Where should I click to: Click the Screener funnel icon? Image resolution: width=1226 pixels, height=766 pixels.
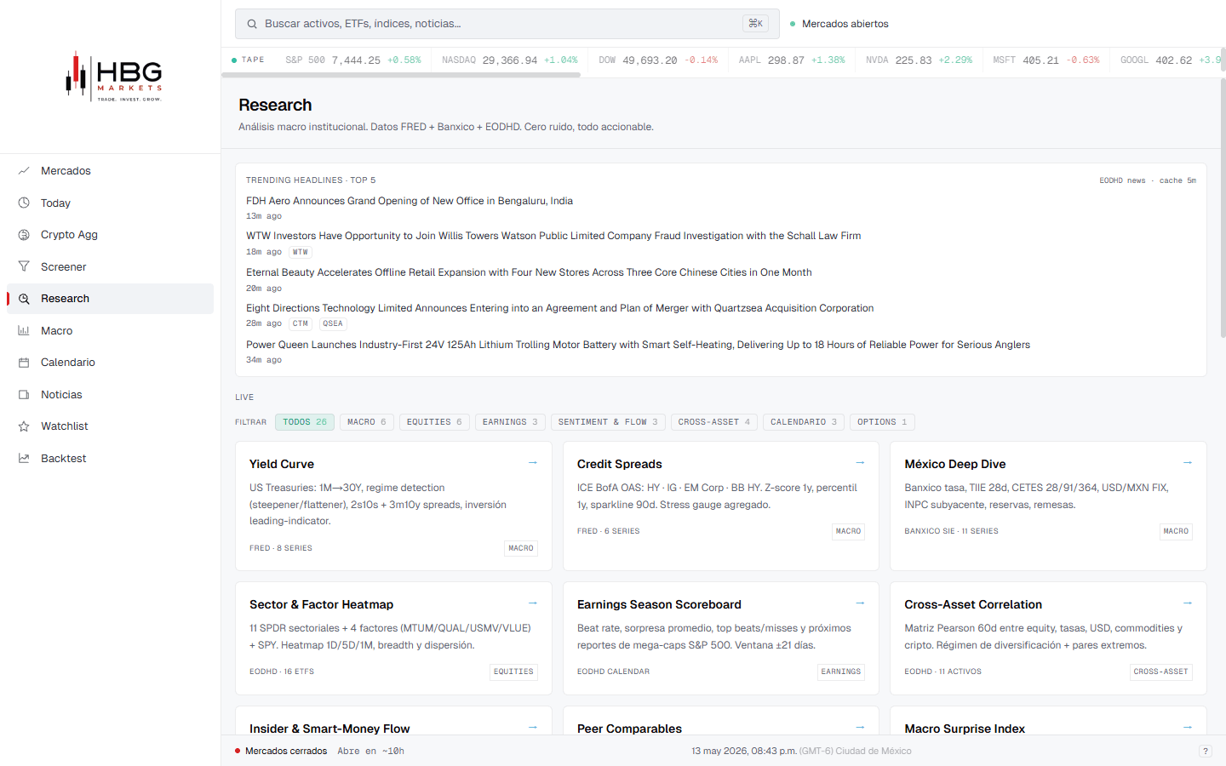pos(24,267)
